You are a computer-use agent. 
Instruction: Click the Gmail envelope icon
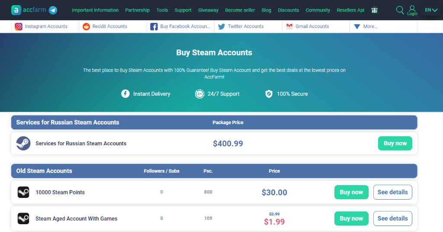point(289,26)
